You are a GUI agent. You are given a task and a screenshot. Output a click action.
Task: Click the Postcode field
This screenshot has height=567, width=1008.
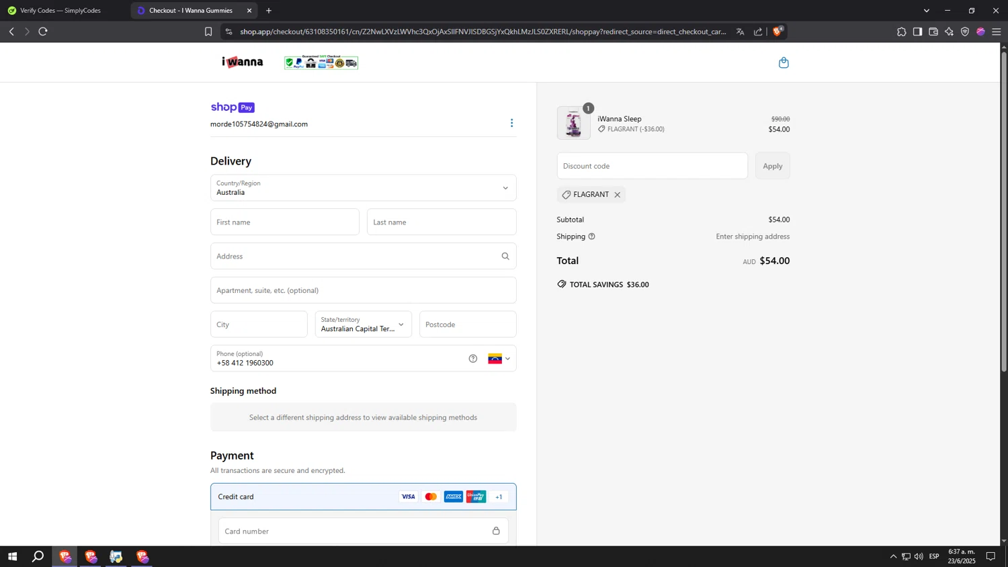coord(468,324)
